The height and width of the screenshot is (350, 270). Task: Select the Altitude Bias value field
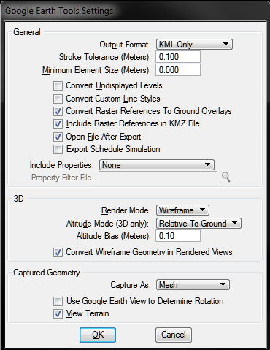(x=178, y=236)
